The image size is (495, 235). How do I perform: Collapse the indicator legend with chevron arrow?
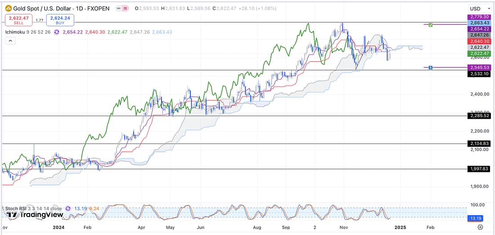pyautogui.click(x=10, y=41)
